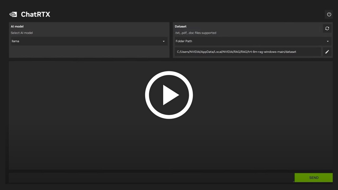The image size is (338, 190).
Task: Click the .txt, .pdf, .doc files supported text
Action: [195, 33]
